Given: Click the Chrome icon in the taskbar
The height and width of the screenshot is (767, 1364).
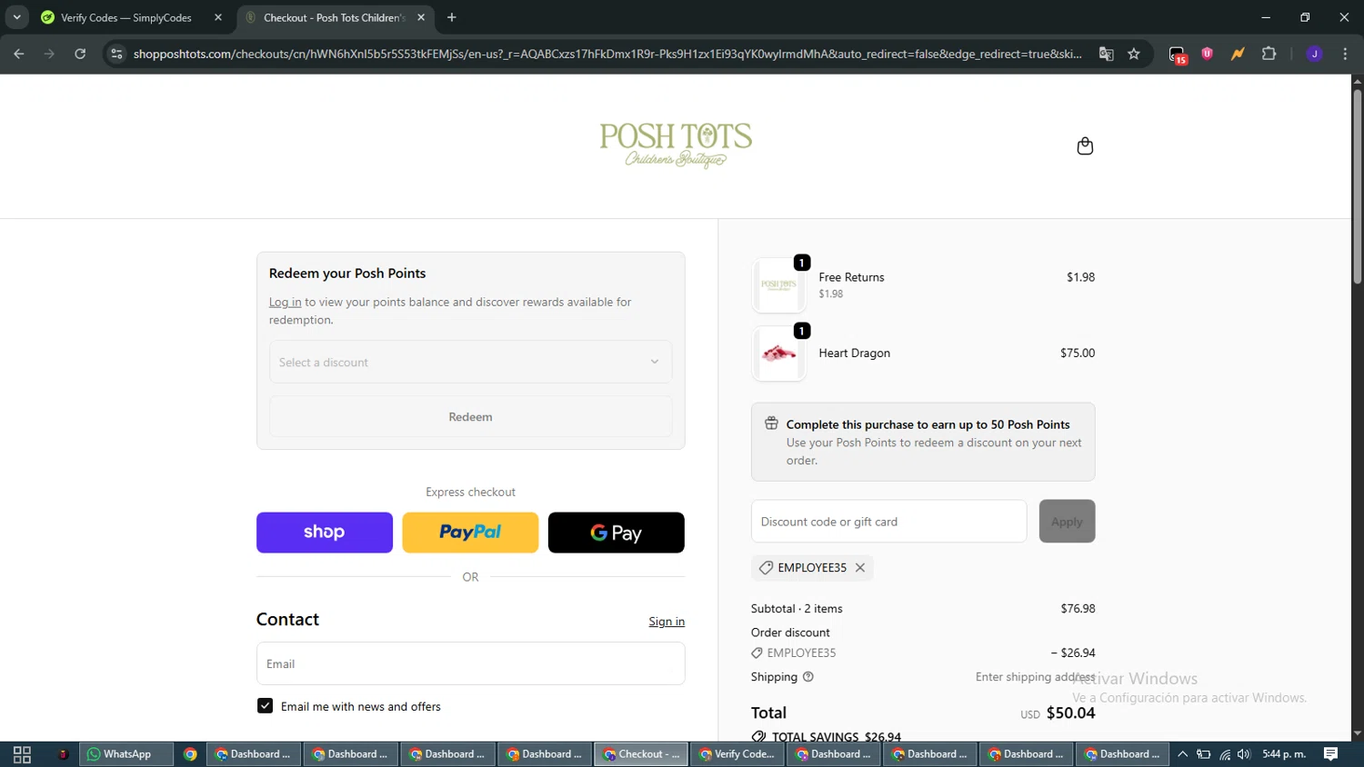Looking at the screenshot, I should (190, 754).
